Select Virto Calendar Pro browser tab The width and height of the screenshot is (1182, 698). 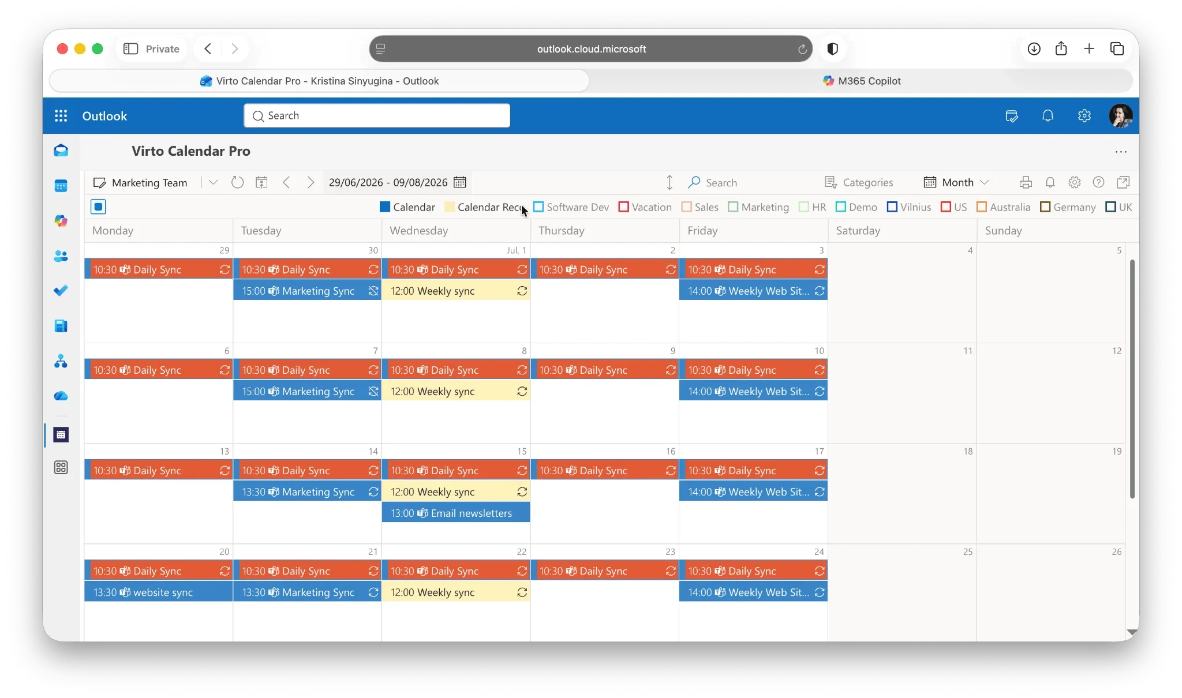[x=319, y=81]
